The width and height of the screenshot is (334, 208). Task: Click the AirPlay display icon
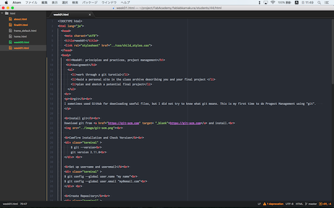[265, 2]
